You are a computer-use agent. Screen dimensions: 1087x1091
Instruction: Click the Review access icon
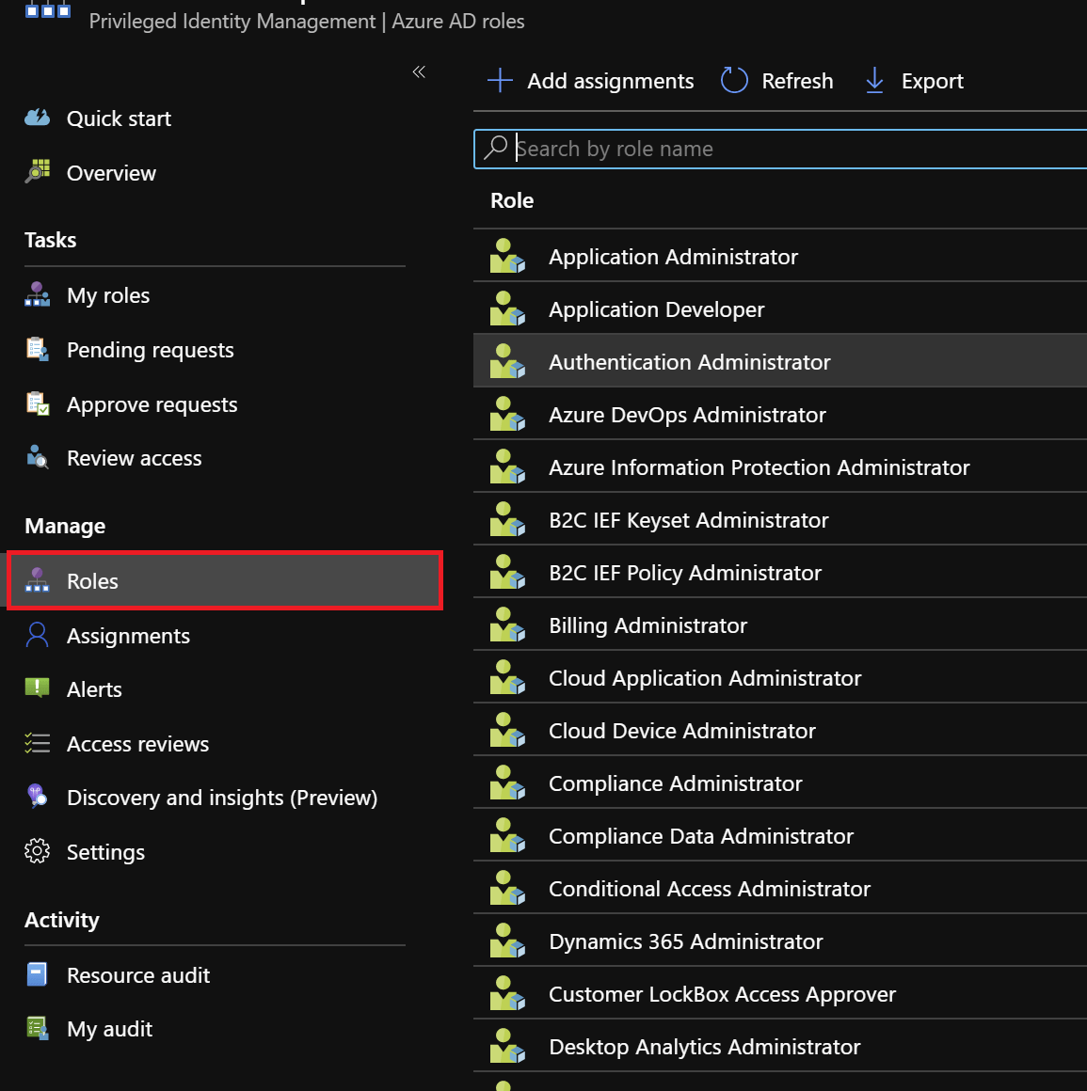(x=37, y=457)
